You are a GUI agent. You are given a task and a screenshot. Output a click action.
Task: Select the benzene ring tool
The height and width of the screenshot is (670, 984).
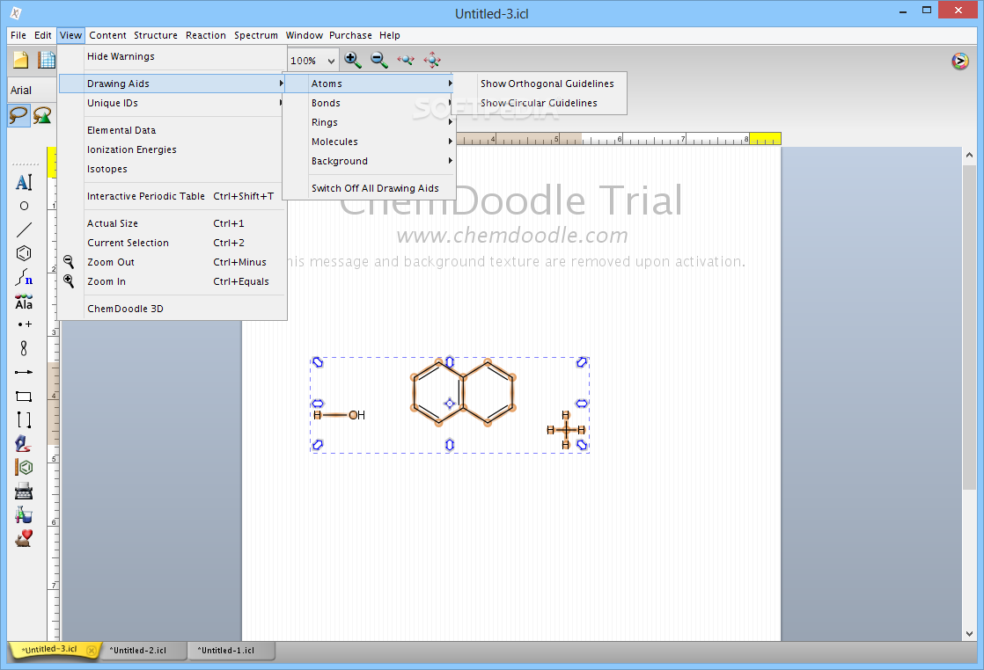24,253
